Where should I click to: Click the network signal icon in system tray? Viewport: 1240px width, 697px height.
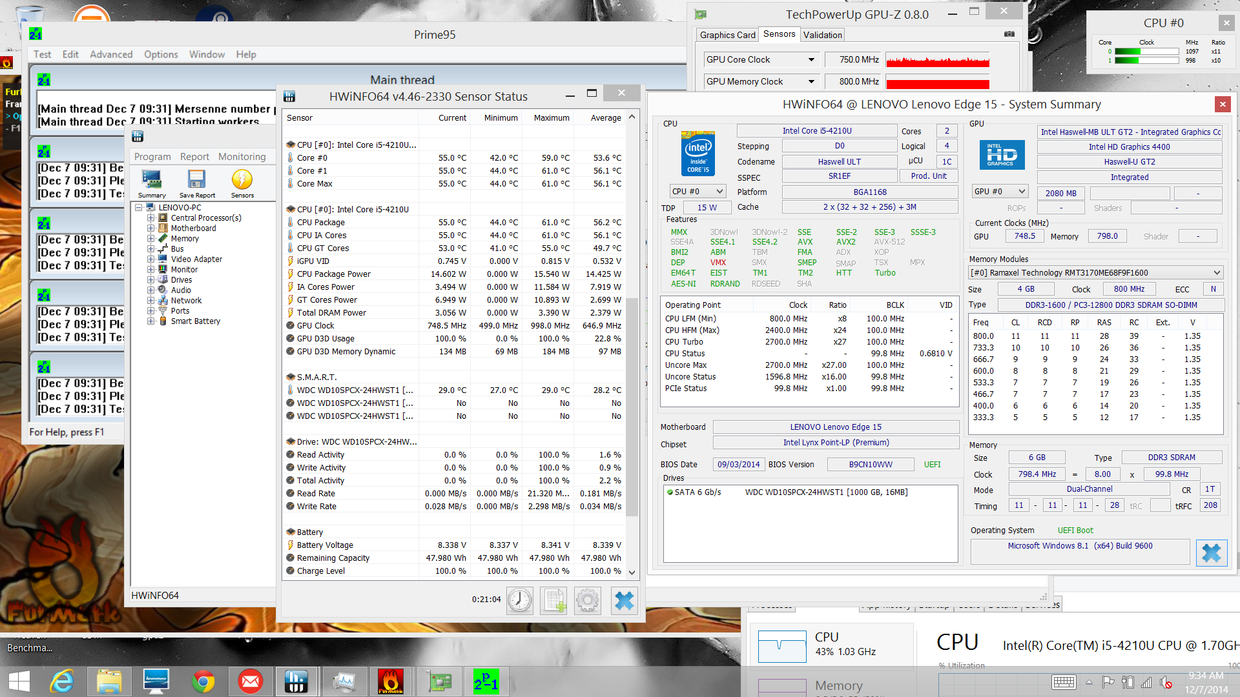click(x=1147, y=682)
